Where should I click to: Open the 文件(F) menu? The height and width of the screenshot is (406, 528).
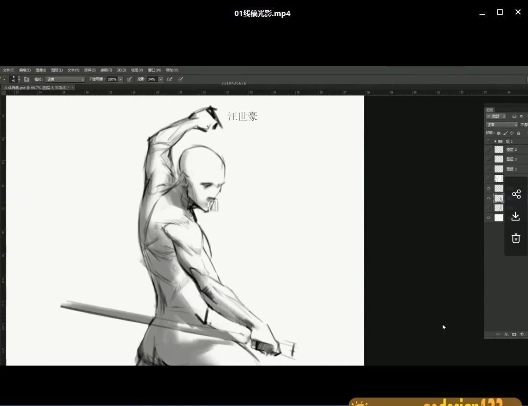8,70
